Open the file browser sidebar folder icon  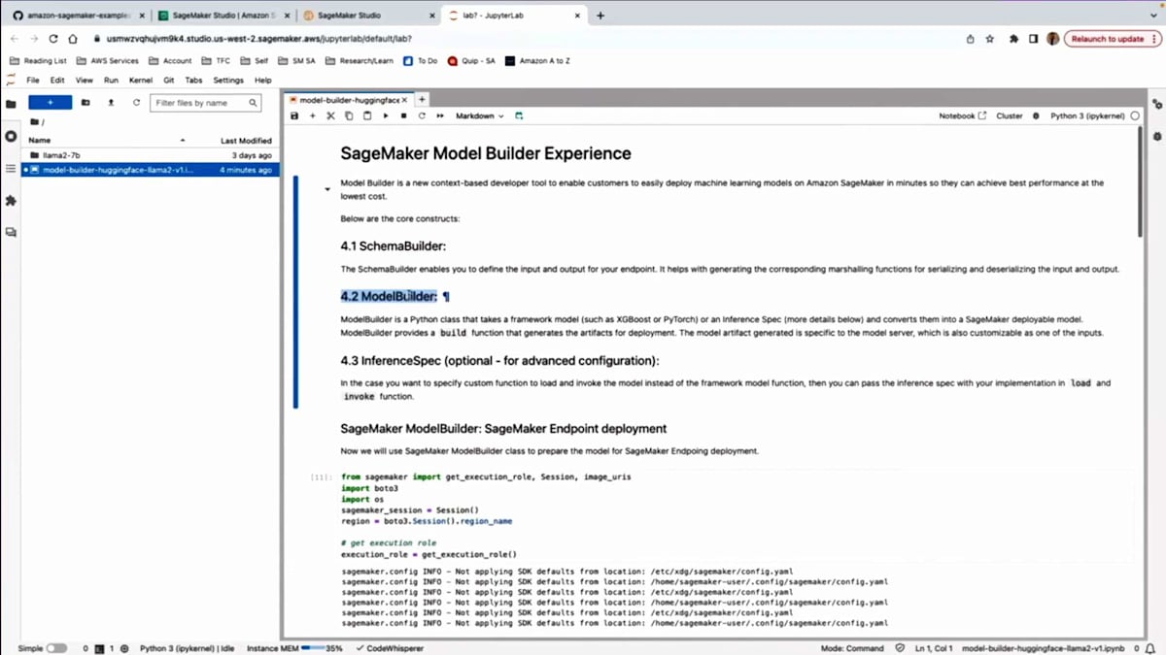[11, 104]
